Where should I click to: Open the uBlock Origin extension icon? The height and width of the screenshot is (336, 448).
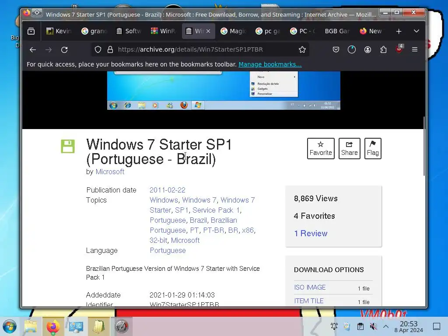coord(399,49)
